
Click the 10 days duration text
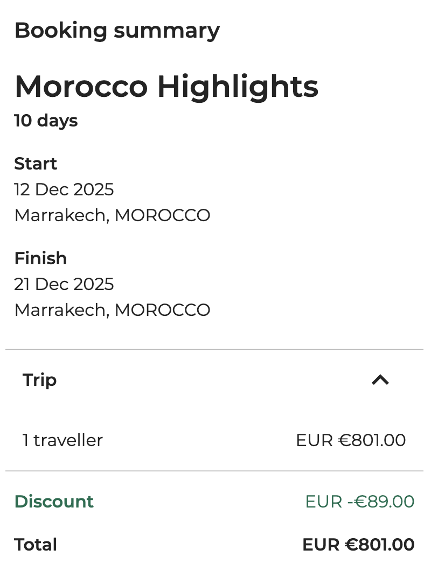tap(46, 121)
